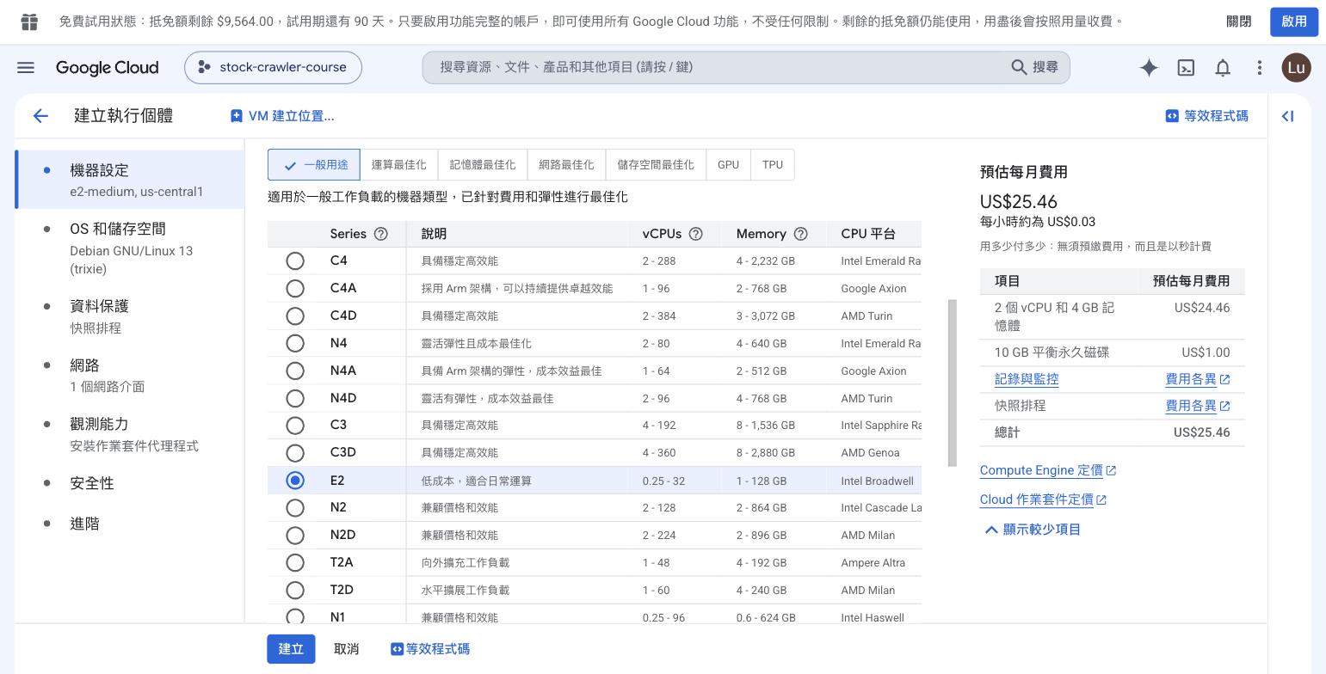The image size is (1326, 674).
Task: Open 安全性 section in sidebar
Action: (x=130, y=483)
